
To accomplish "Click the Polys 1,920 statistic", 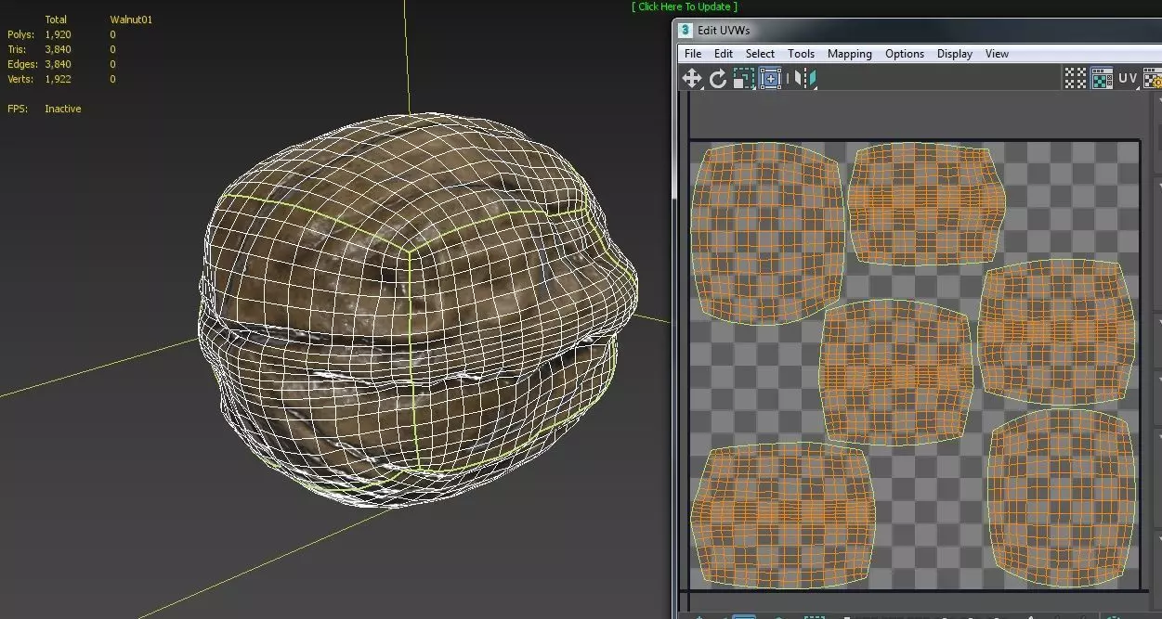I will click(x=40, y=34).
